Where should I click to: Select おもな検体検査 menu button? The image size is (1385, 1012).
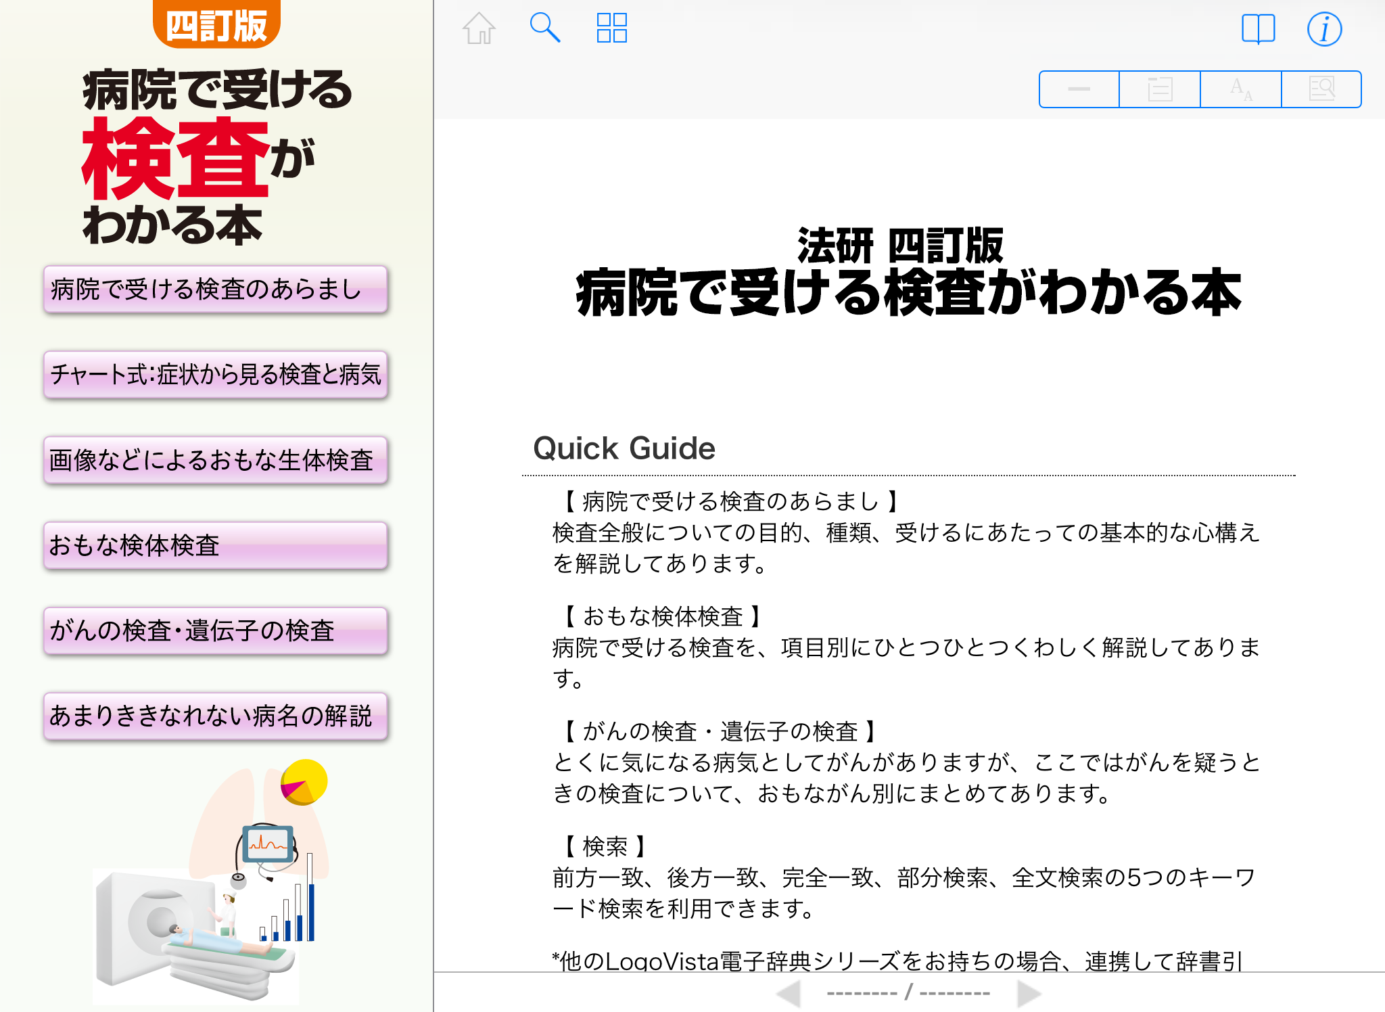click(215, 545)
